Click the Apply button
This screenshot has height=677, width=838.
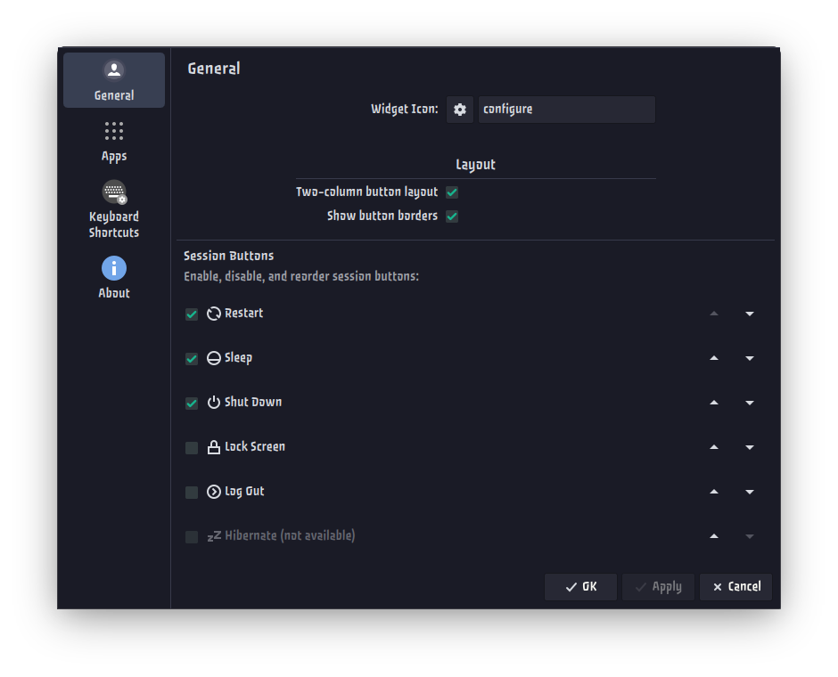[659, 587]
